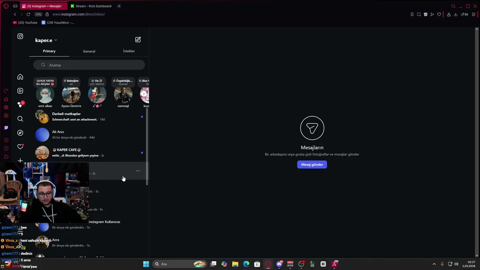This screenshot has height=270, width=480.
Task: Open Ali Arıcı conversation
Action: pyautogui.click(x=89, y=135)
